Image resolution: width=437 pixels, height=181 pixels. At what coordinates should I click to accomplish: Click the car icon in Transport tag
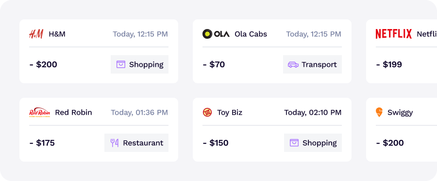[x=293, y=65]
